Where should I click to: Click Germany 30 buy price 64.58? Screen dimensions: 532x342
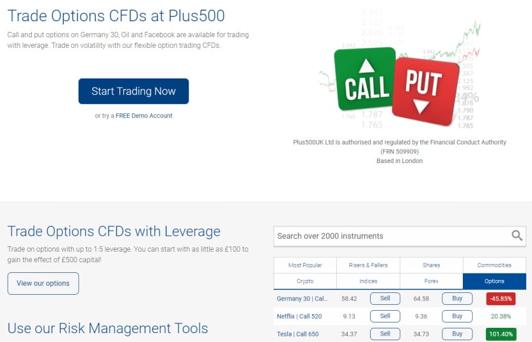click(x=421, y=299)
